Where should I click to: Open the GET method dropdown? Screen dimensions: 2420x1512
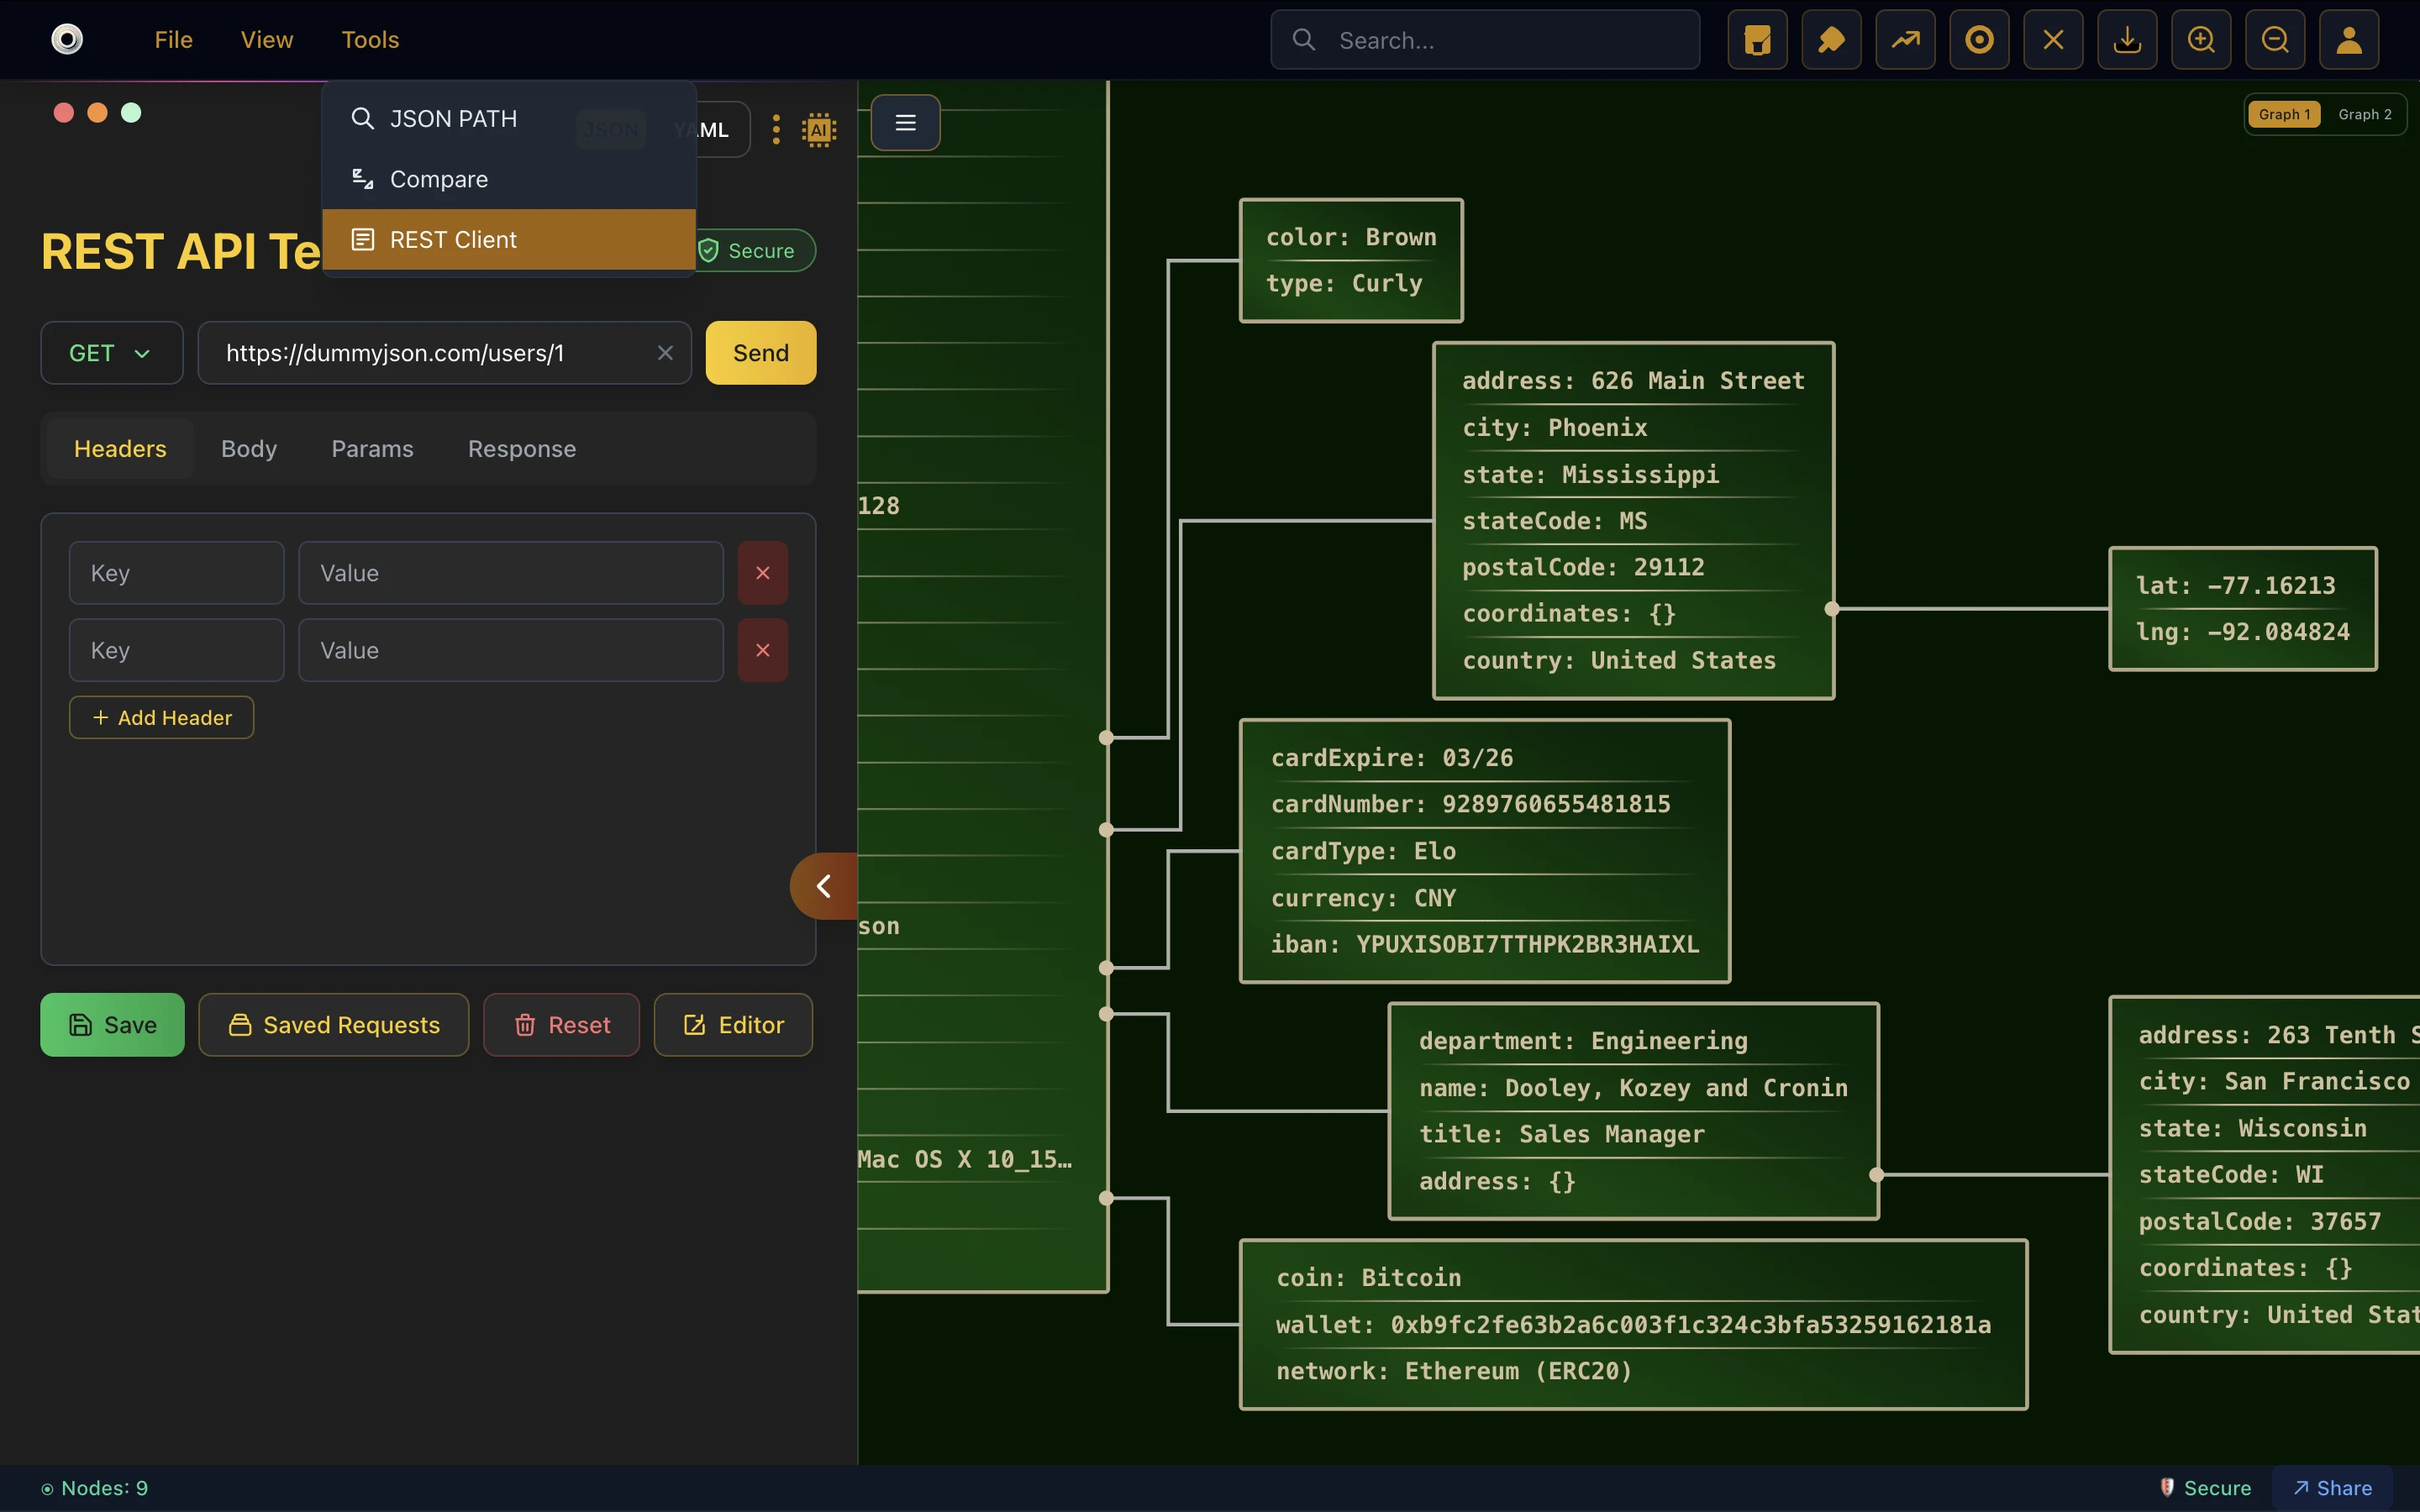pyautogui.click(x=111, y=353)
